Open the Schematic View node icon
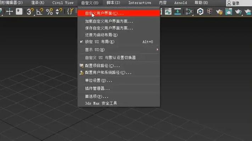252x141 pixels. pos(189,12)
